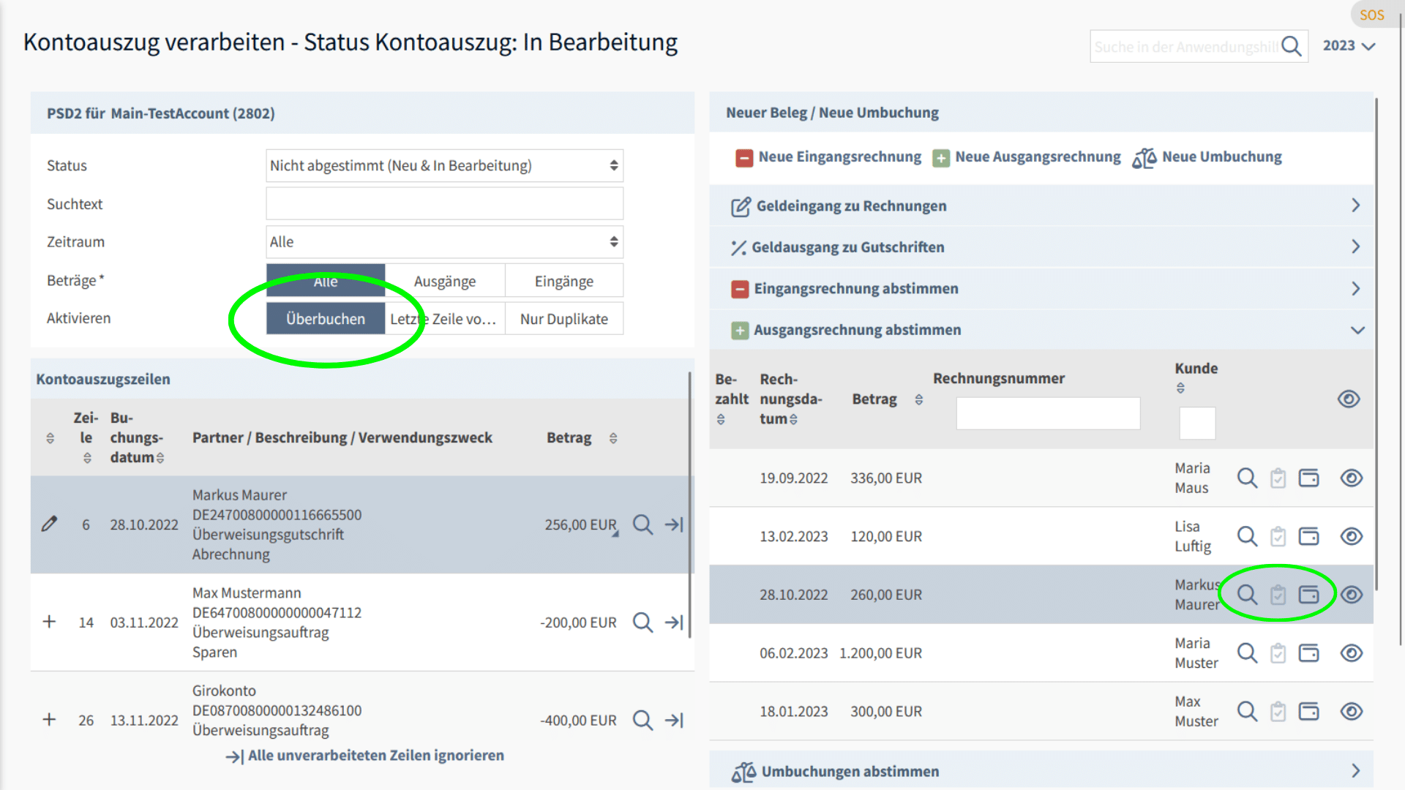
Task: Click pencil edit icon on row 6
Action: click(x=49, y=524)
